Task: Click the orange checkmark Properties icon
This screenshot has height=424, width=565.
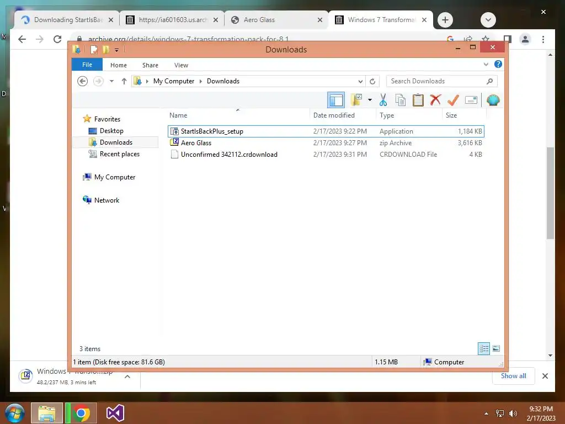Action: [453, 100]
